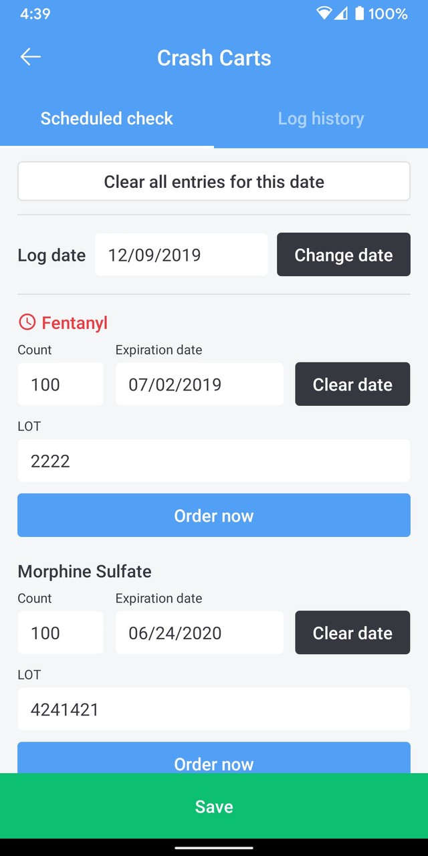Image resolution: width=428 pixels, height=856 pixels.
Task: Tap the Fentanyl expiration date 07/02/2019
Action: click(199, 384)
